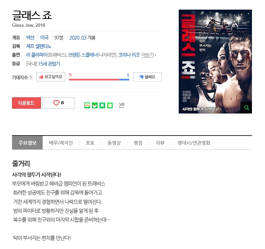
Task: Click the expectation ratio bar
Action: pyautogui.click(x=99, y=79)
